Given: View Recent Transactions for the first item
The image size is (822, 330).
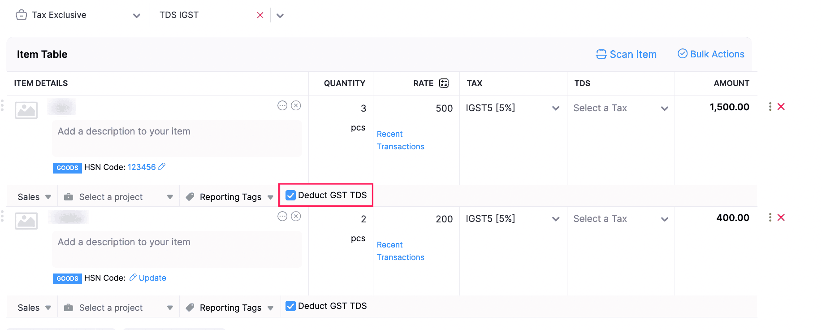Looking at the screenshot, I should 400,140.
